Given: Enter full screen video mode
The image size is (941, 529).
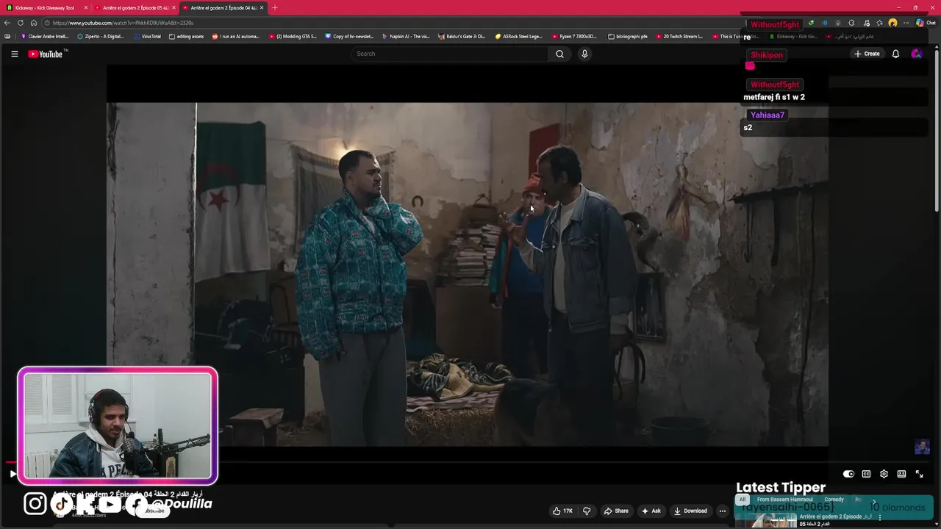Looking at the screenshot, I should (919, 474).
